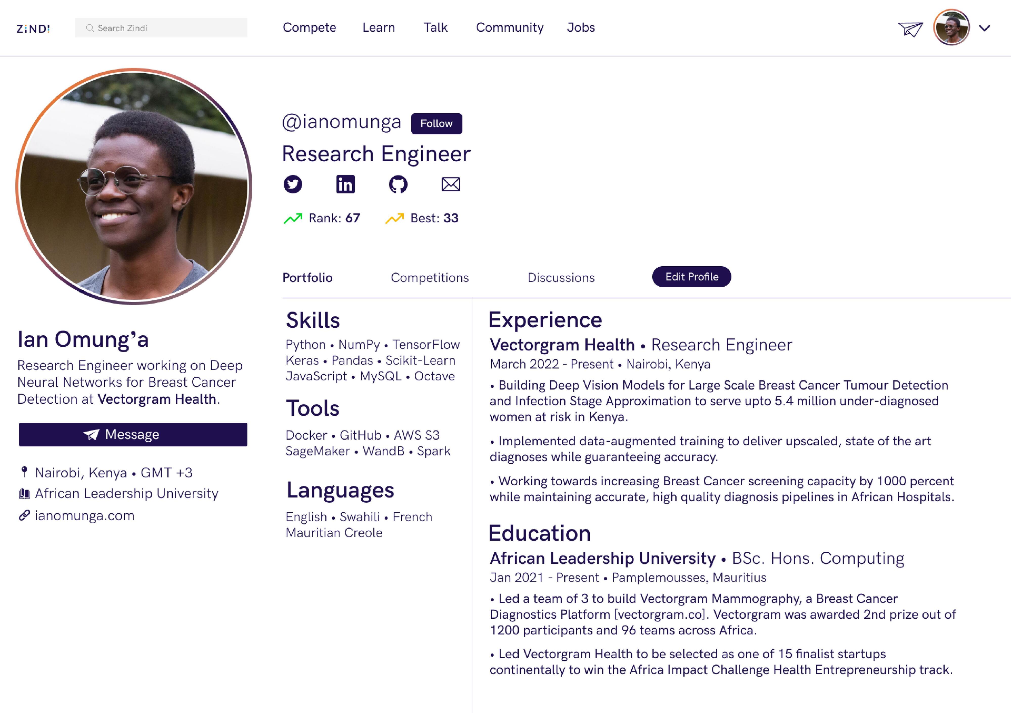Send a Message to Ian Omung'a

(133, 435)
